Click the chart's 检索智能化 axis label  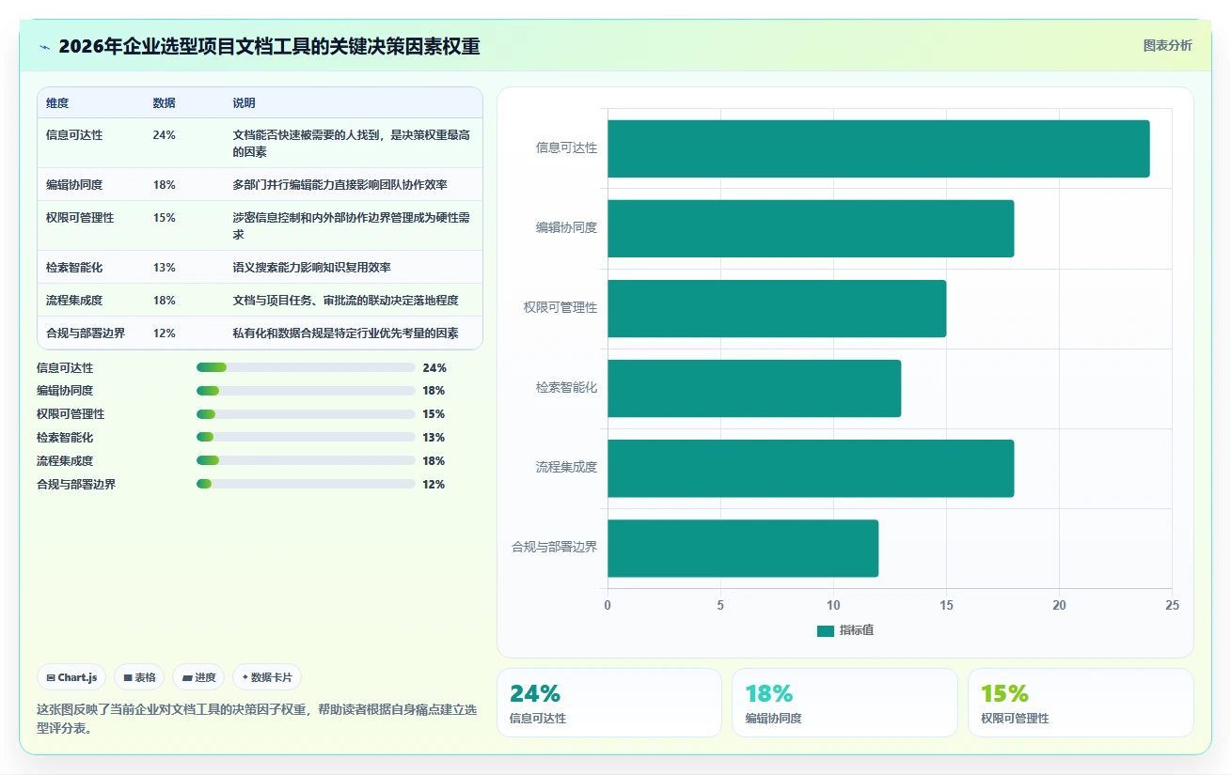tap(566, 388)
